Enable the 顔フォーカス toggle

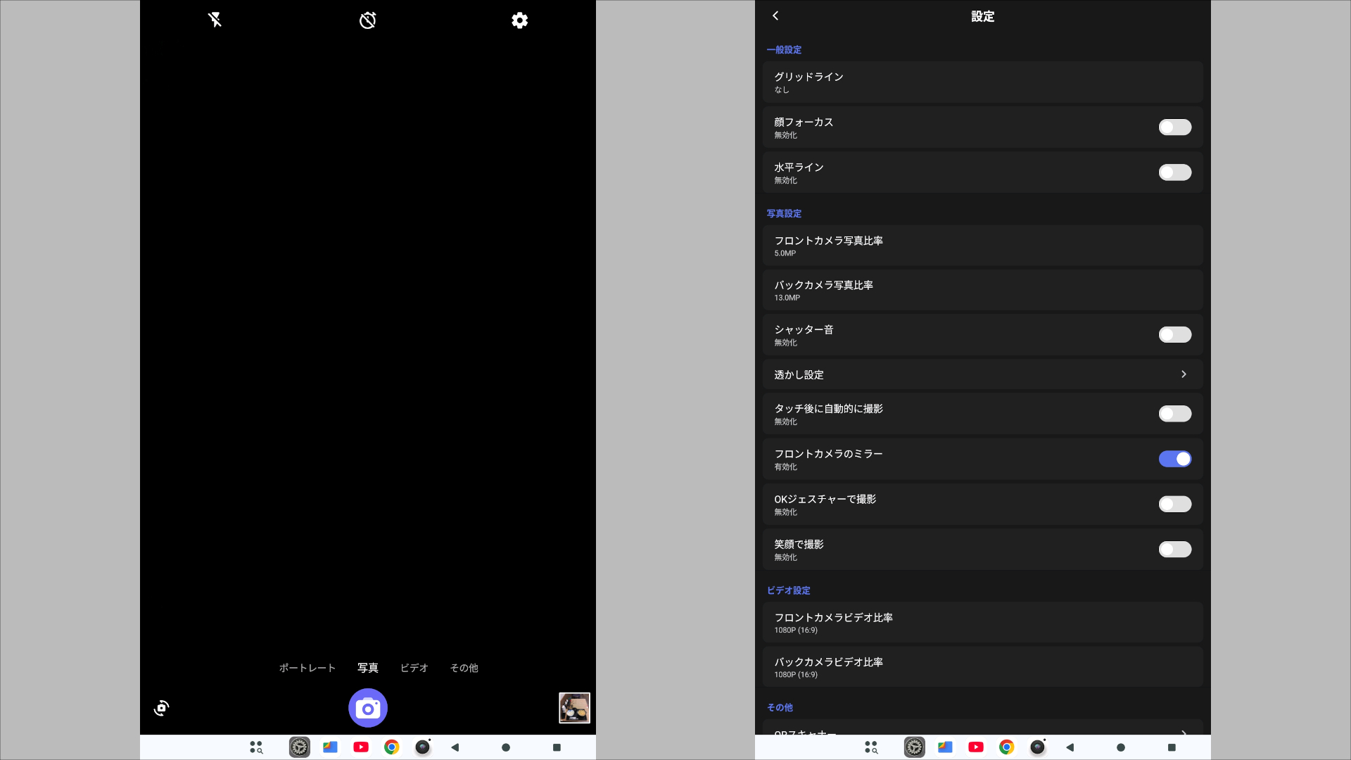point(1174,127)
